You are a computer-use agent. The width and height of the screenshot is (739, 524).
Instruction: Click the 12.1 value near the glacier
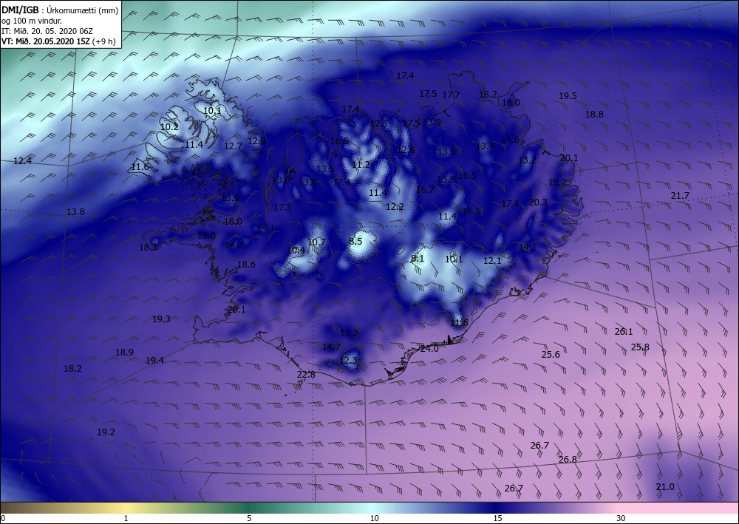(x=492, y=261)
